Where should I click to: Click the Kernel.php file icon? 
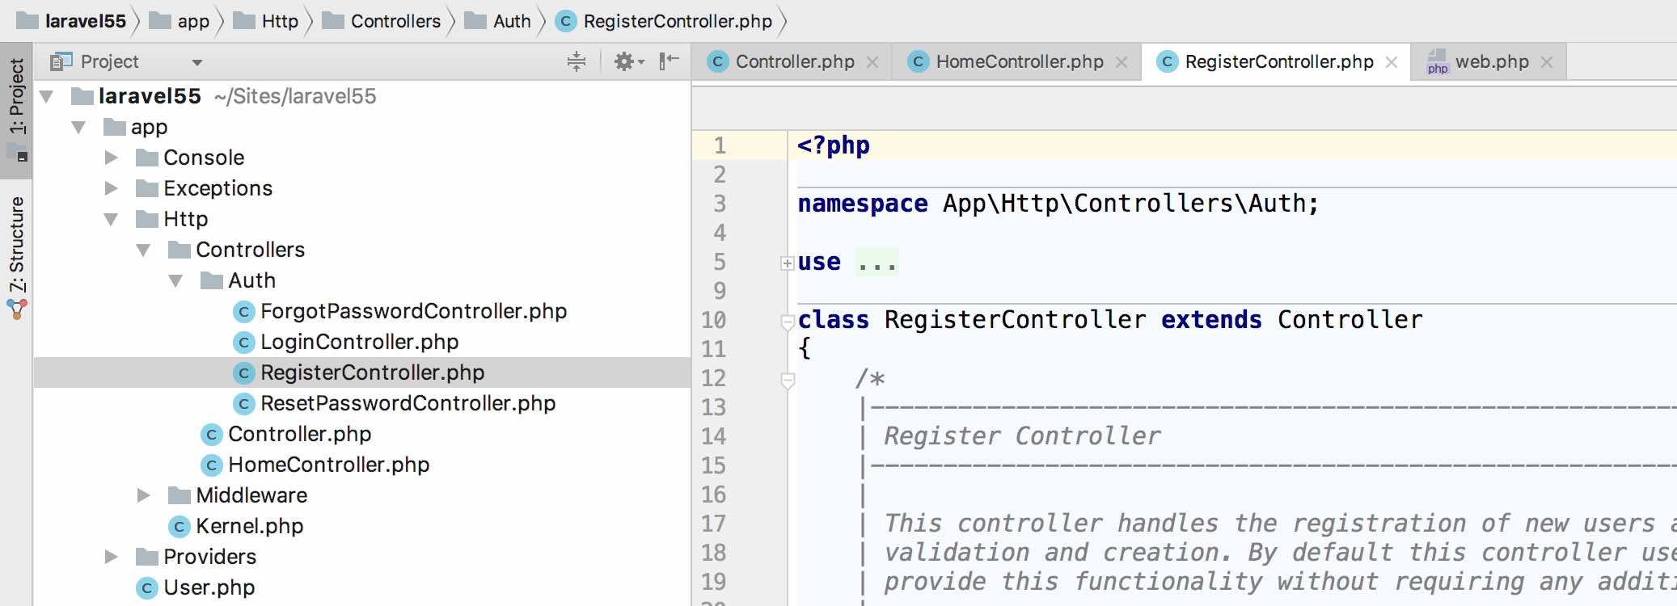[x=179, y=527]
